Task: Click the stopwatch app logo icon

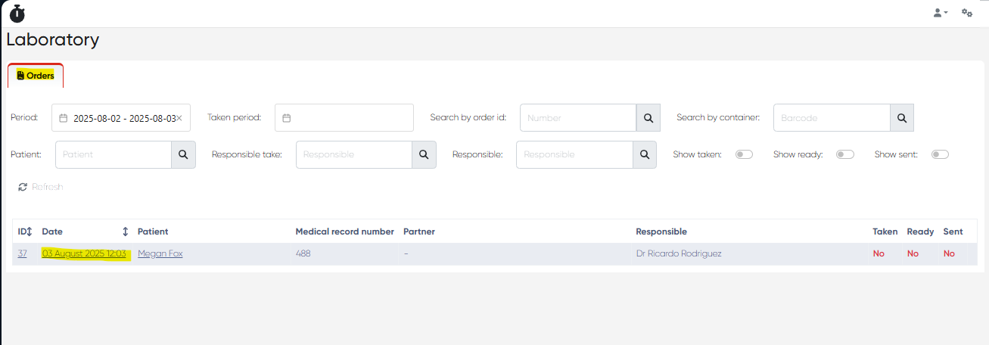Action: [17, 13]
